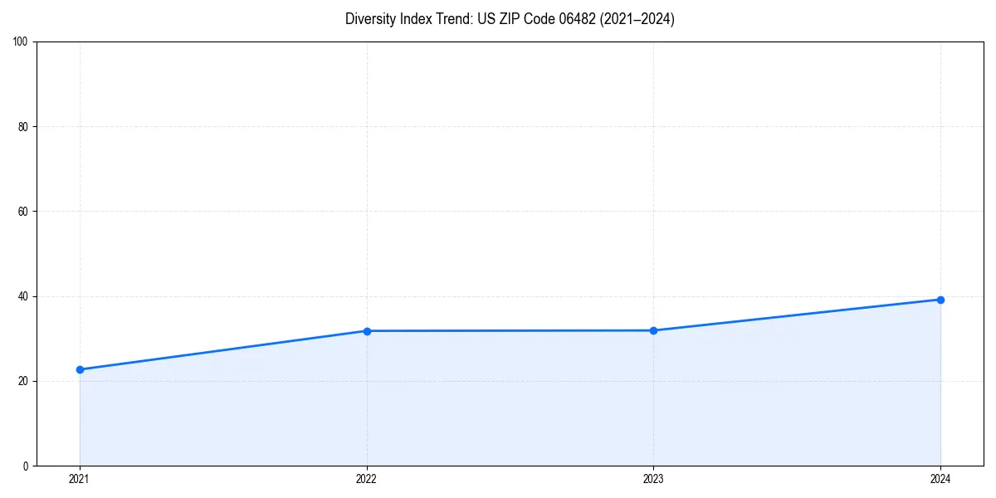Click the 2022 data point marker
This screenshot has width=996, height=498.
click(x=366, y=330)
